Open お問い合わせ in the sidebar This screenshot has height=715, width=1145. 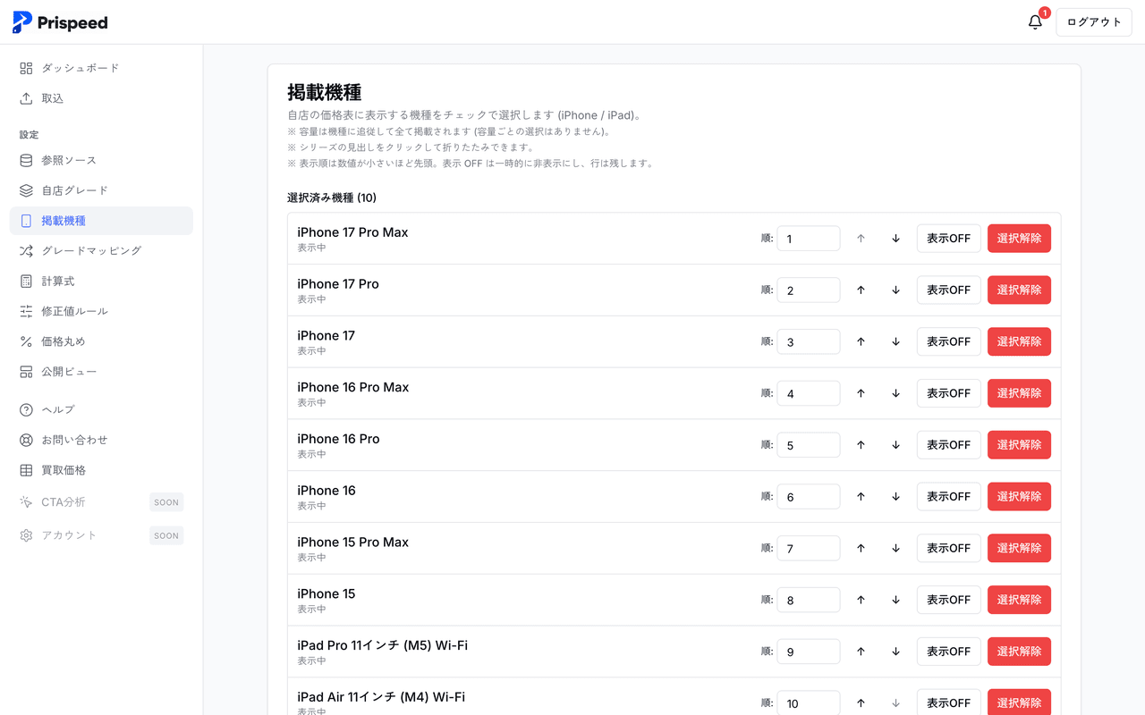(101, 440)
